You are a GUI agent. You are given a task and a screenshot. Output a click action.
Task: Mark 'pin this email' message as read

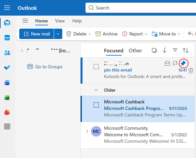[167, 63]
